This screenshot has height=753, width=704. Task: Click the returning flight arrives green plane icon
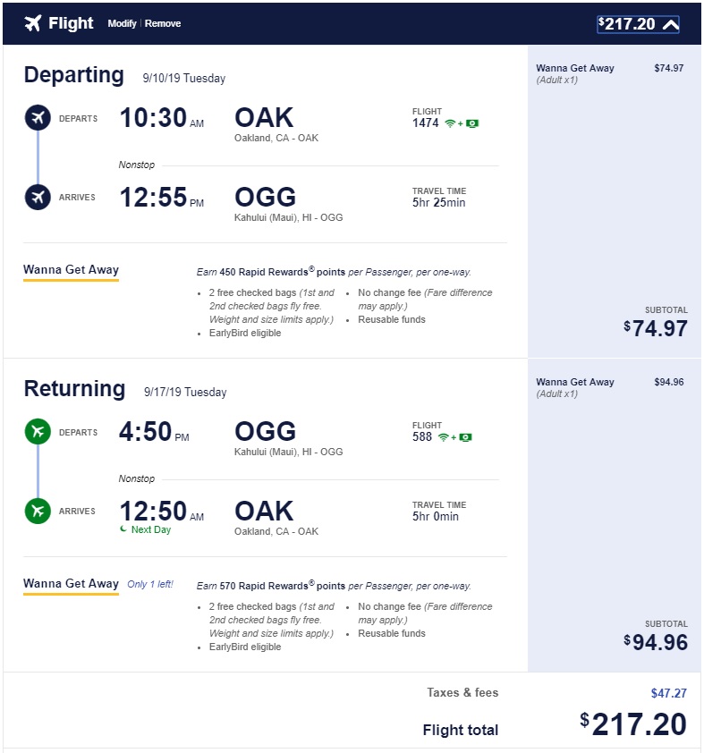(38, 512)
